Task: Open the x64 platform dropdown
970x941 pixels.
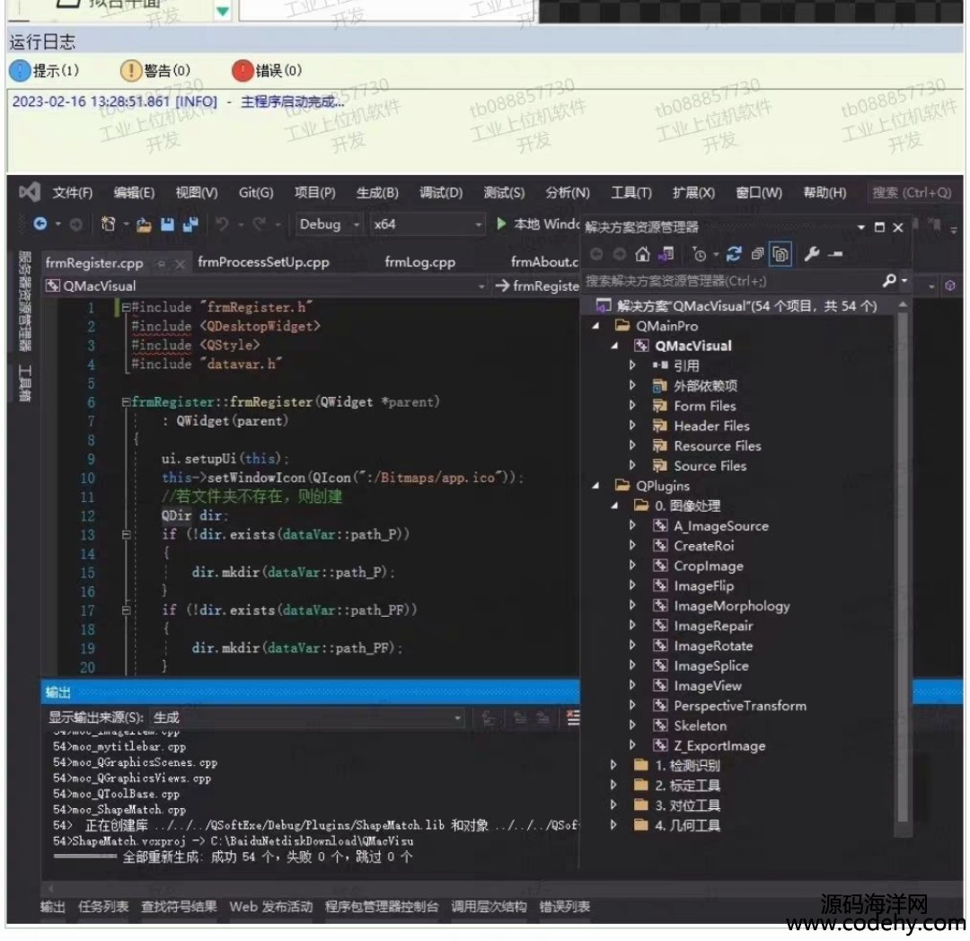Action: point(427,224)
